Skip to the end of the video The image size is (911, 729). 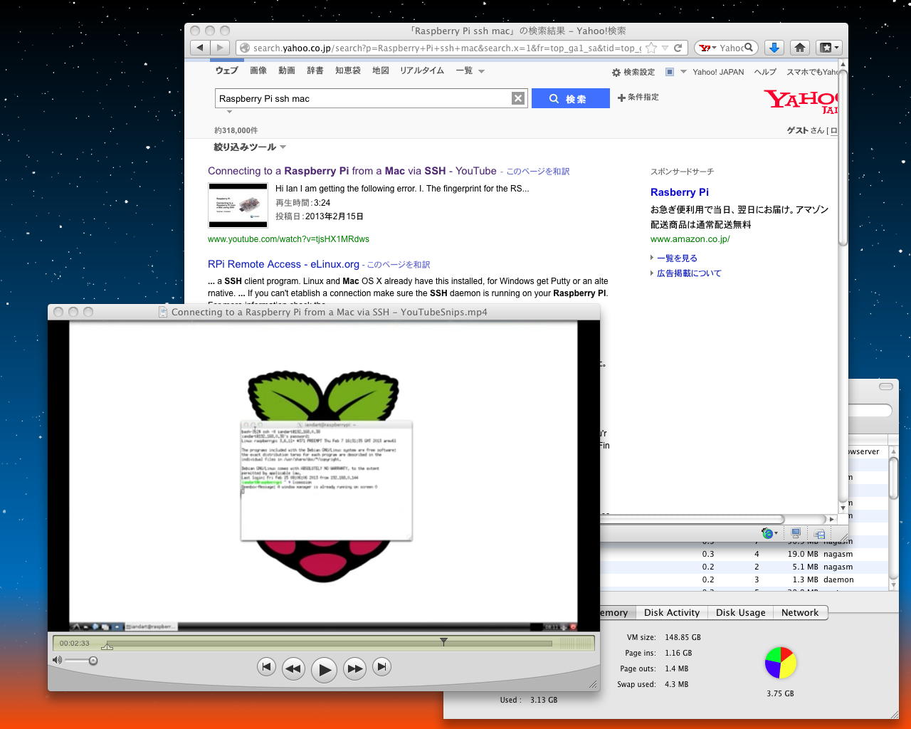tap(381, 667)
